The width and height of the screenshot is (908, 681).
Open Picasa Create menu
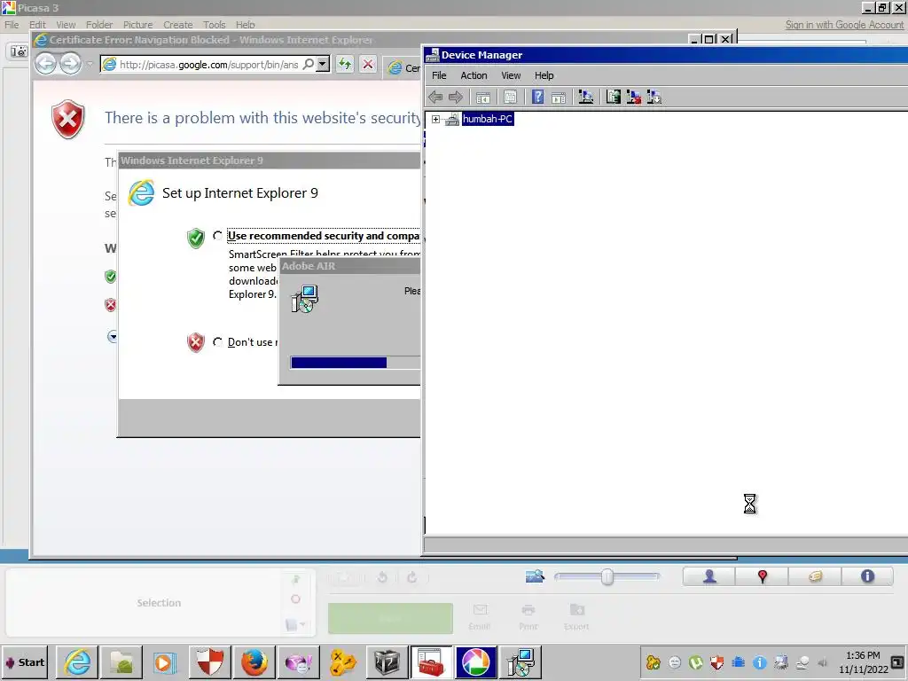(x=177, y=25)
